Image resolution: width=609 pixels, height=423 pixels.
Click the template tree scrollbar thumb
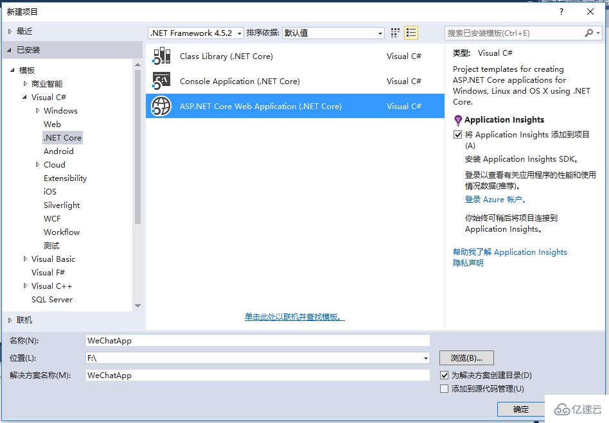(137, 147)
